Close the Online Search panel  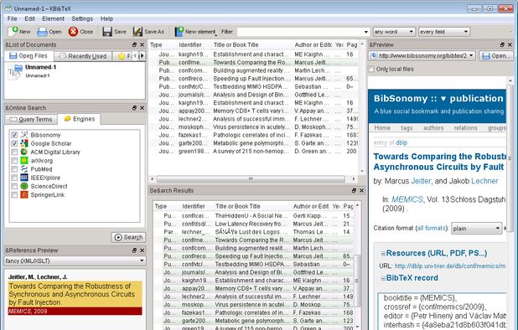(142, 108)
